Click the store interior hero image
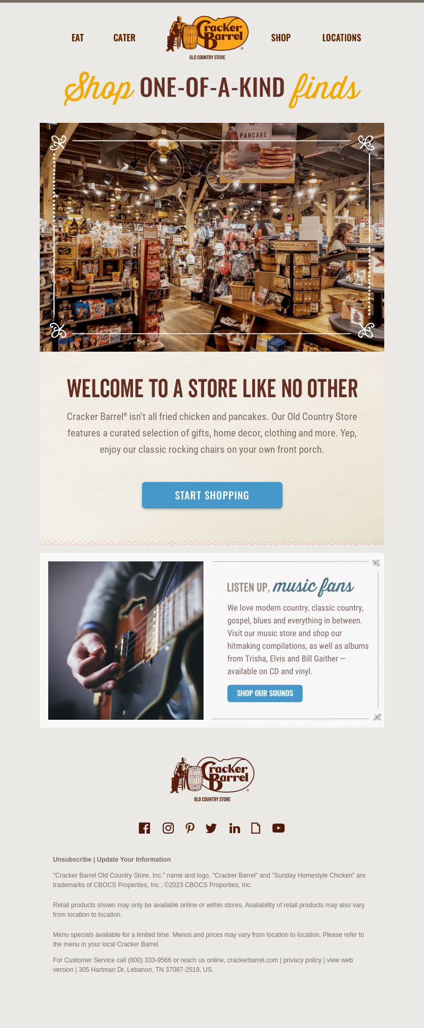The height and width of the screenshot is (1028, 424). 212,237
